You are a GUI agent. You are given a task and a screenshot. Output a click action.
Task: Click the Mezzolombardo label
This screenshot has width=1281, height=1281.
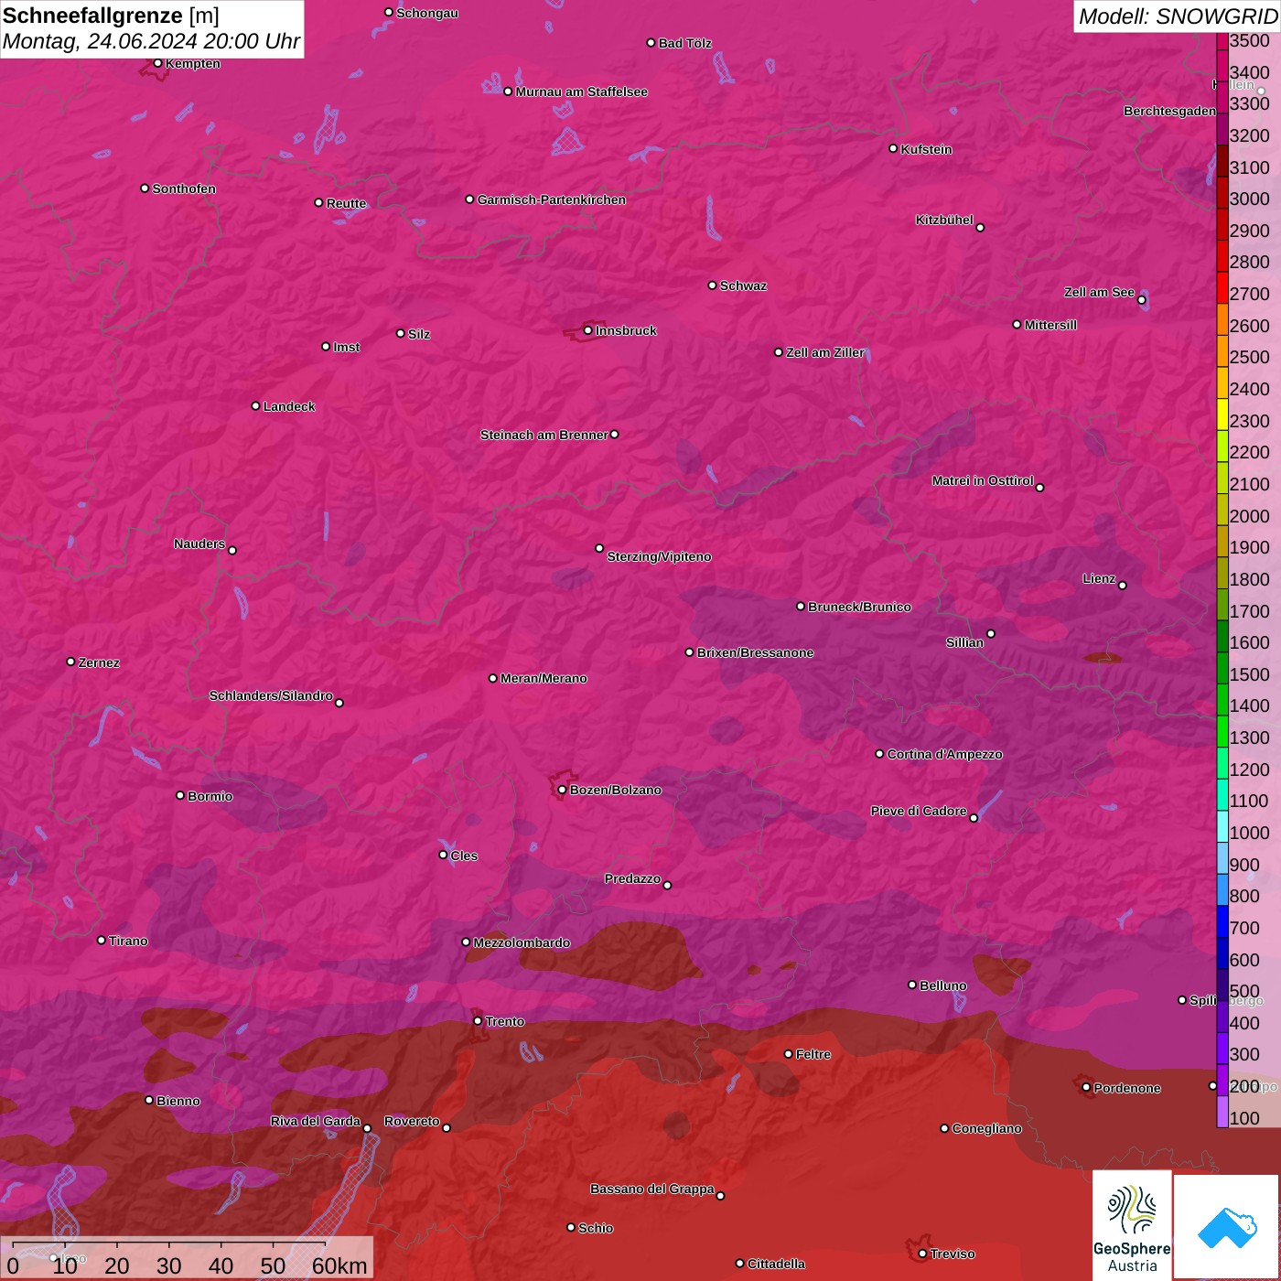[x=522, y=942]
